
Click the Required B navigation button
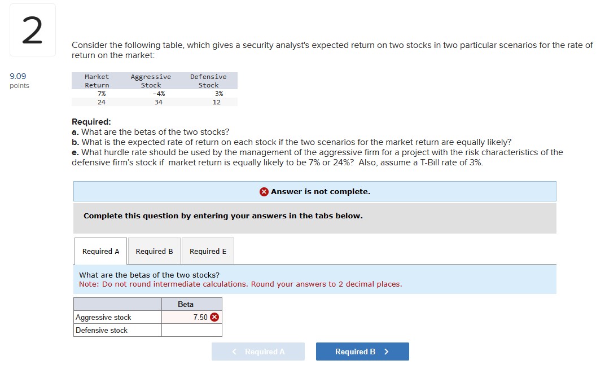(362, 351)
